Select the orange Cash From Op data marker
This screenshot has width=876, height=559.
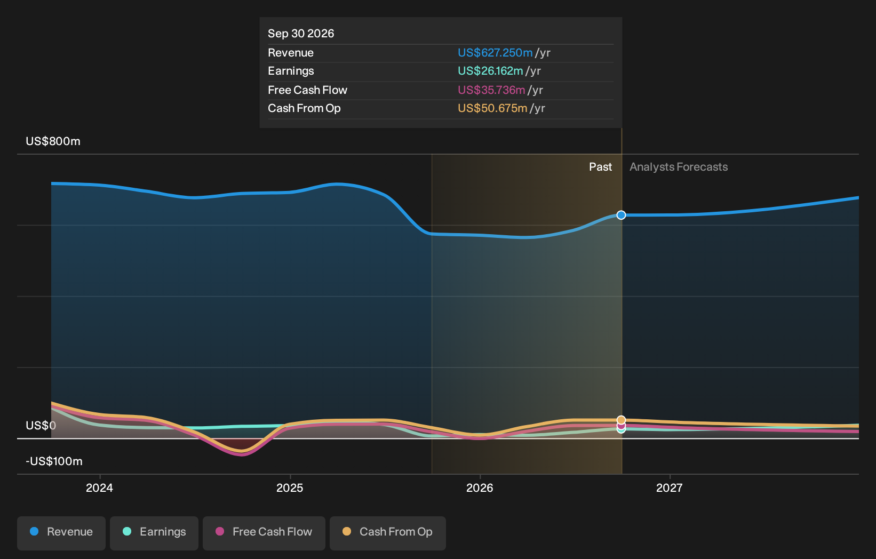(621, 420)
